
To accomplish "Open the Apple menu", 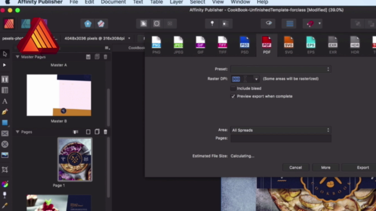I will [x=8, y=2].
